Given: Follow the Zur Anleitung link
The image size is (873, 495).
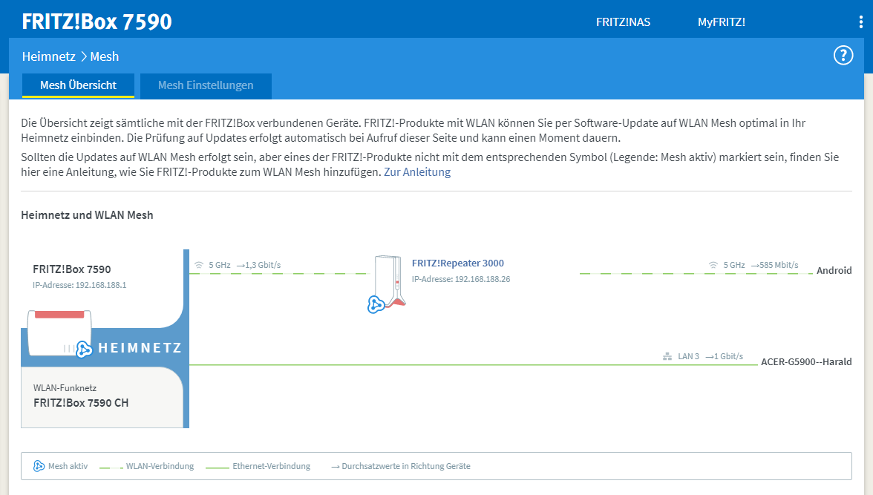Looking at the screenshot, I should point(417,172).
